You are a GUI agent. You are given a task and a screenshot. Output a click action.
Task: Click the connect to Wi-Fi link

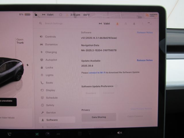tap(97, 72)
